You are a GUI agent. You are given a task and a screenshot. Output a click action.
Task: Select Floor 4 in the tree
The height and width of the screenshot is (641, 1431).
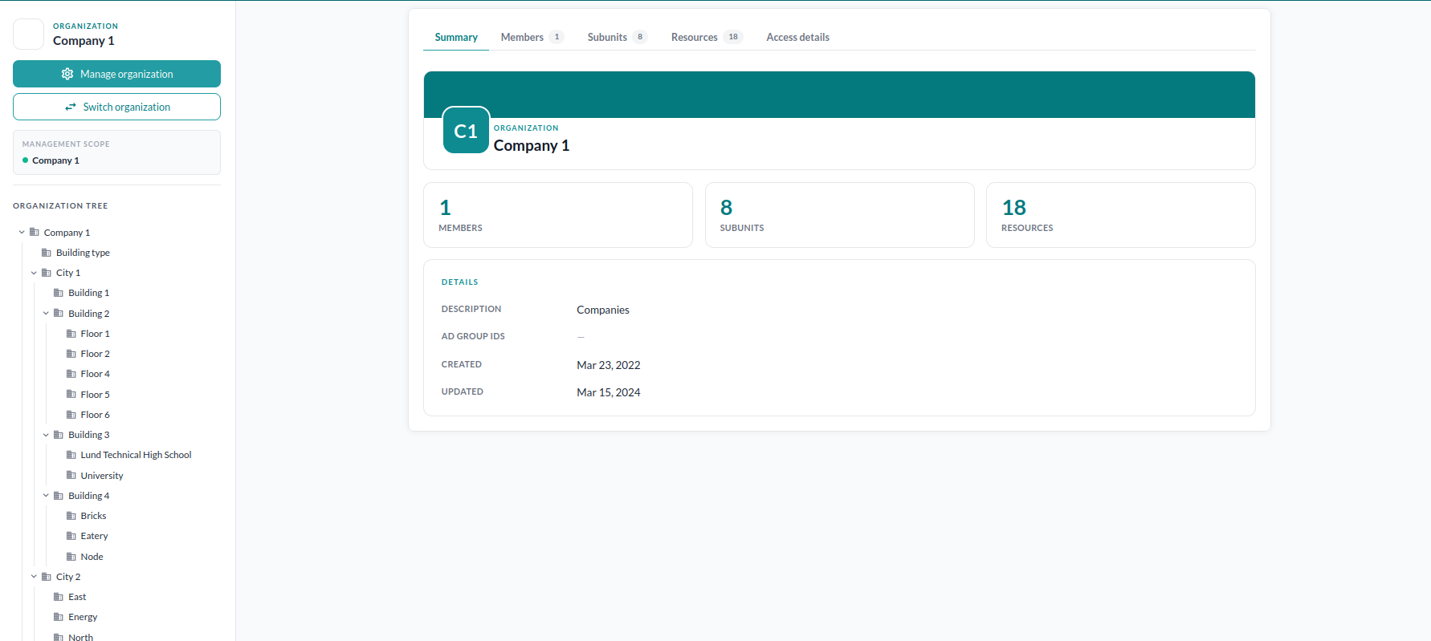pyautogui.click(x=96, y=374)
